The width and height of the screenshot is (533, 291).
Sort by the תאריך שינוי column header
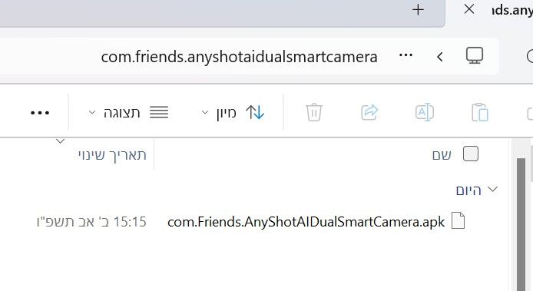pos(112,155)
